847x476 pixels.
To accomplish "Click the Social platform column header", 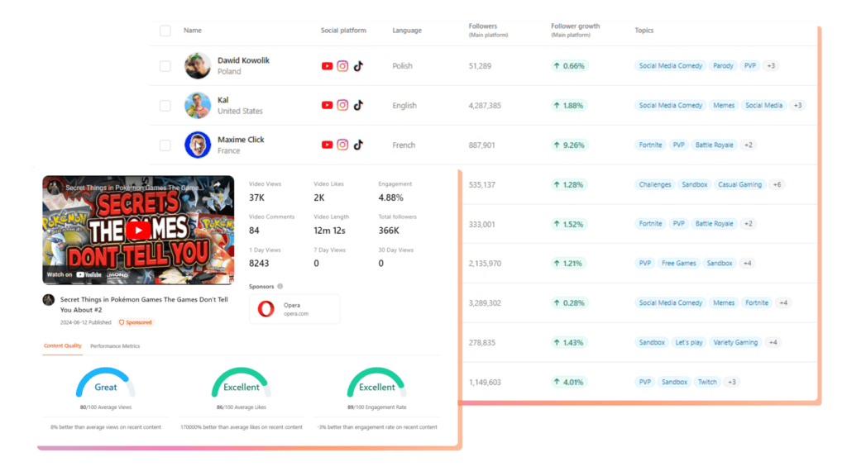I will point(343,31).
